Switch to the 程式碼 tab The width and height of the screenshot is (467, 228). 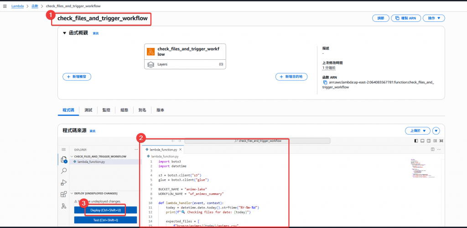click(68, 110)
